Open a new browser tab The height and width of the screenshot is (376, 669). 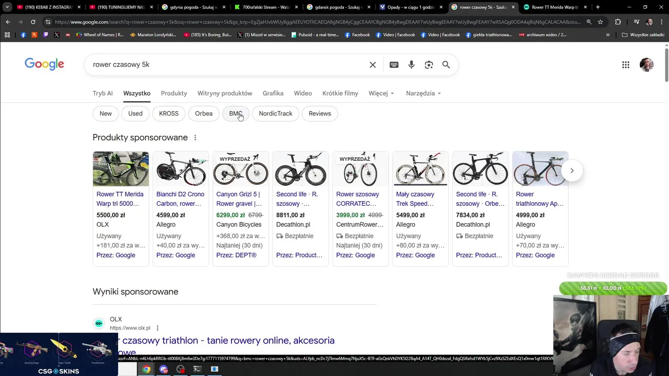click(598, 7)
